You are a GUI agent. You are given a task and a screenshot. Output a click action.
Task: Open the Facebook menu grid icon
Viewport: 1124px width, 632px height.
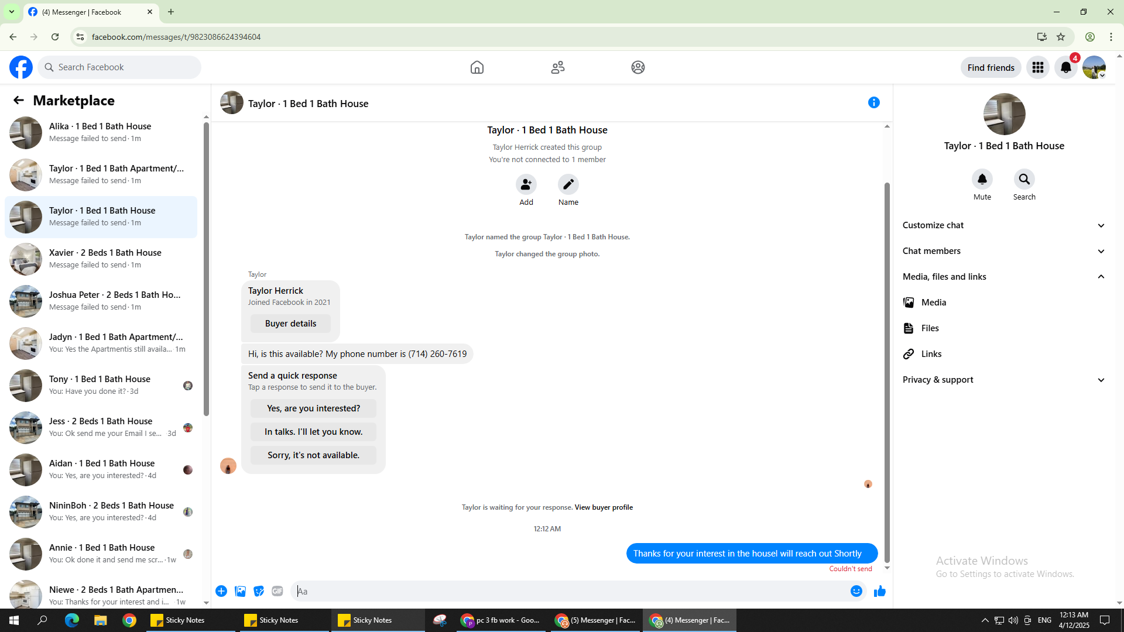(1038, 67)
